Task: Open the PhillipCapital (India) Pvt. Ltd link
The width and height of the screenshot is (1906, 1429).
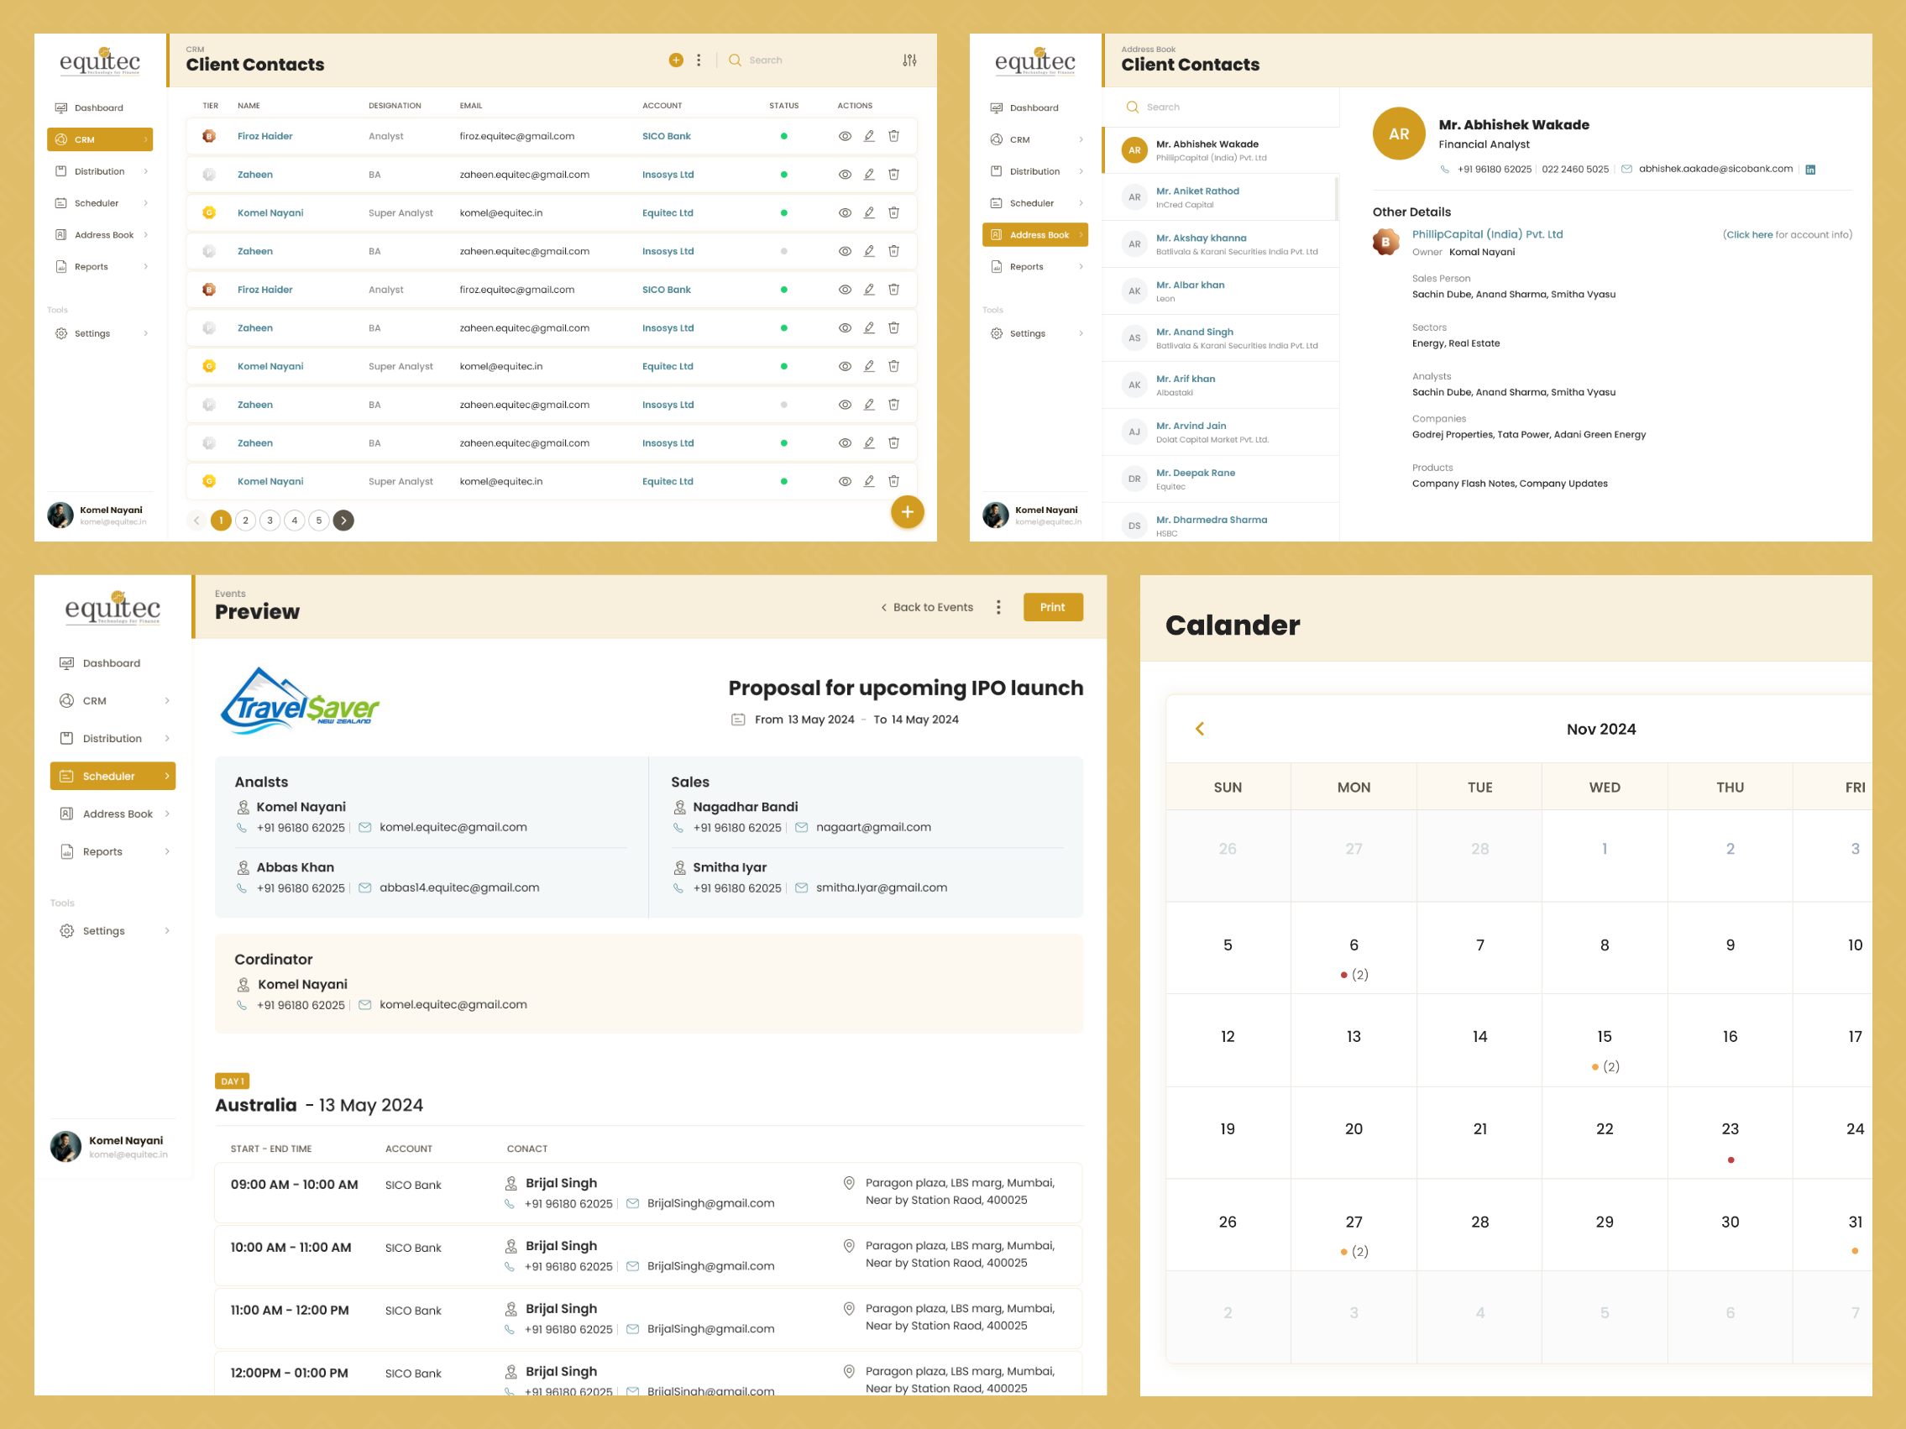Action: (x=1487, y=234)
